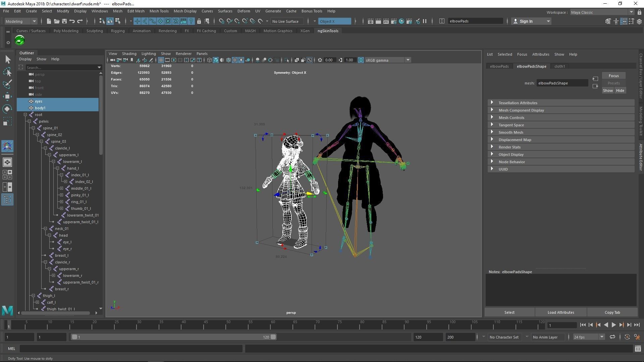Open the Mesh Tools menu
Screen dimensions: 644x362
point(159,11)
